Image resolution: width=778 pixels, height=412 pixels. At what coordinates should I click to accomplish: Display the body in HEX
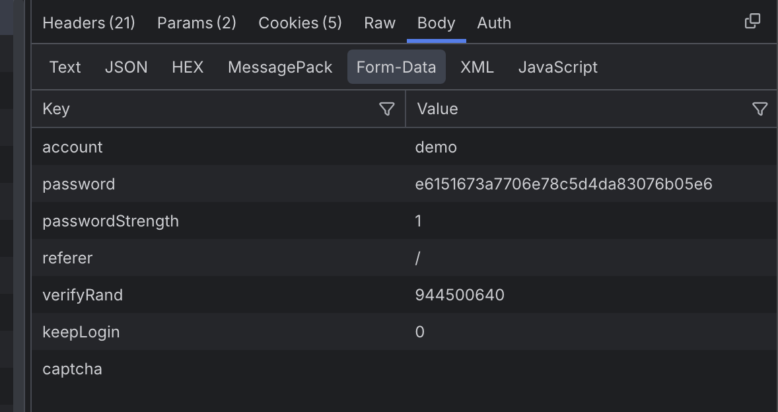(x=188, y=67)
